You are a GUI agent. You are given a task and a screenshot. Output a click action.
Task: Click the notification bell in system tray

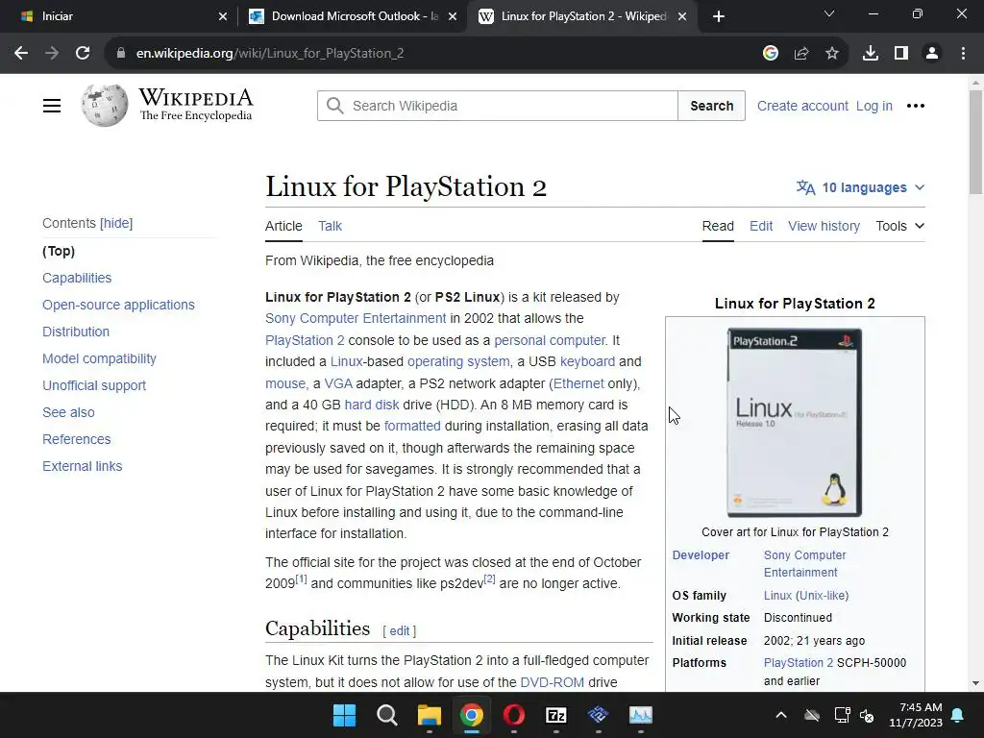(958, 715)
